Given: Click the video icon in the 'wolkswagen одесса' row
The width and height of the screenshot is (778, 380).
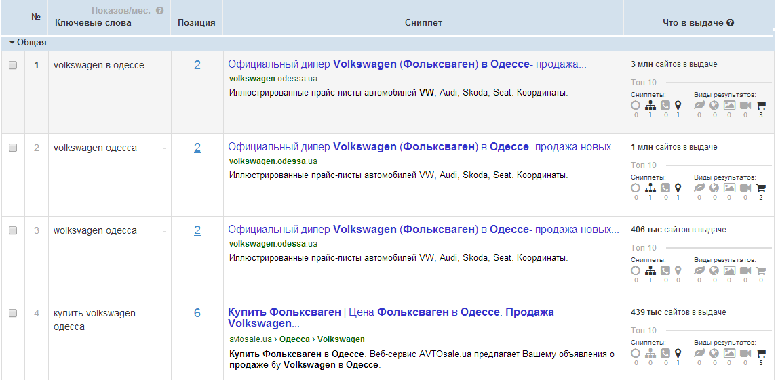Looking at the screenshot, I should click(x=745, y=271).
